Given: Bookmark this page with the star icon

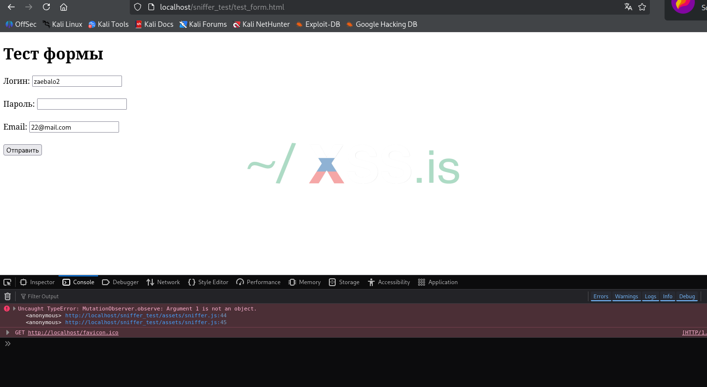Looking at the screenshot, I should 642,7.
